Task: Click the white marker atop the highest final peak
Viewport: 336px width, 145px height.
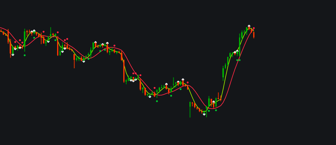Action: pyautogui.click(x=249, y=26)
